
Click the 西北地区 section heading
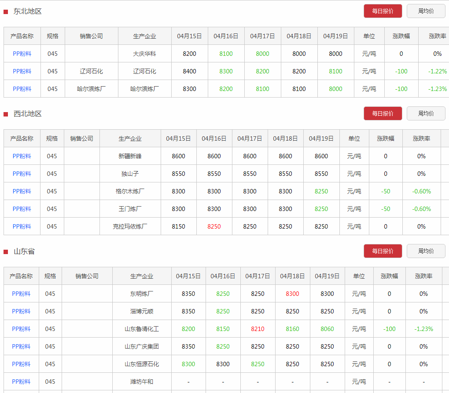tap(27, 113)
